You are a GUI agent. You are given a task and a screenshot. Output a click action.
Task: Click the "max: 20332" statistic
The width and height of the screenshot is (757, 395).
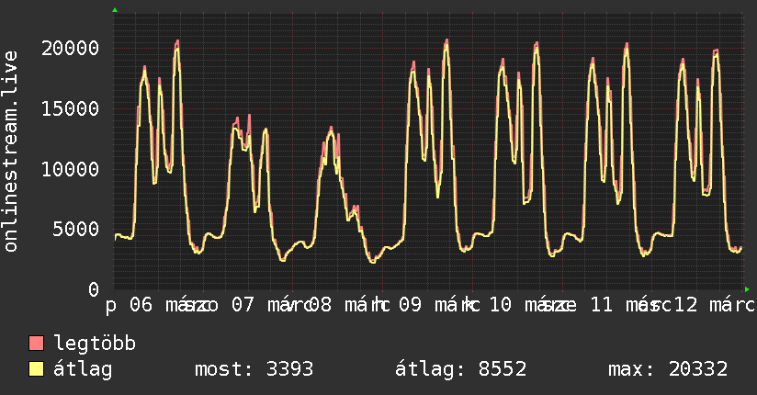[668, 369]
